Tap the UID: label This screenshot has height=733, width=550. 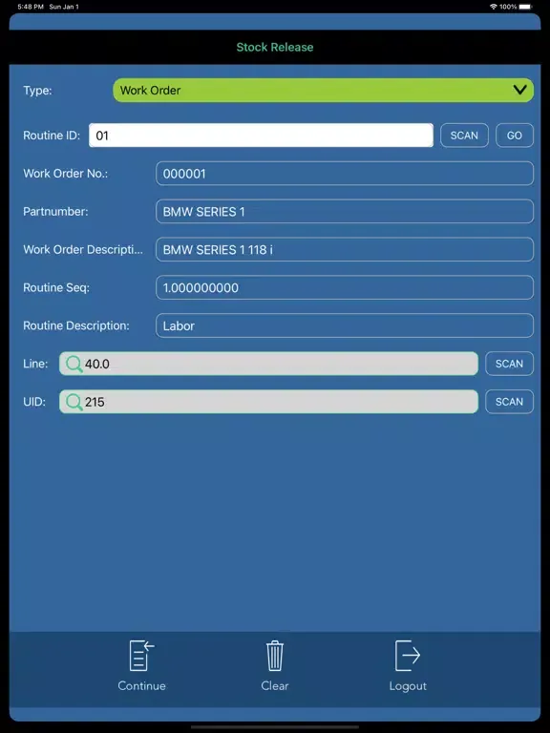tap(34, 402)
